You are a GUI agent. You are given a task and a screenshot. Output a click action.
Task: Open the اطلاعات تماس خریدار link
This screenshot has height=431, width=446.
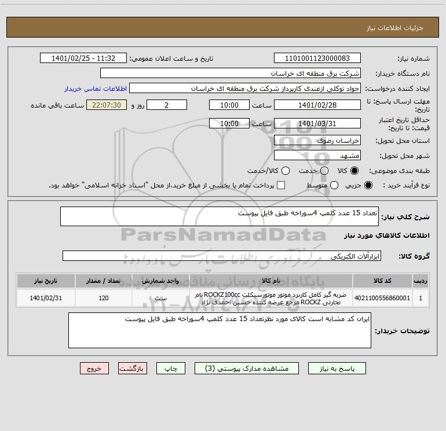[96, 89]
